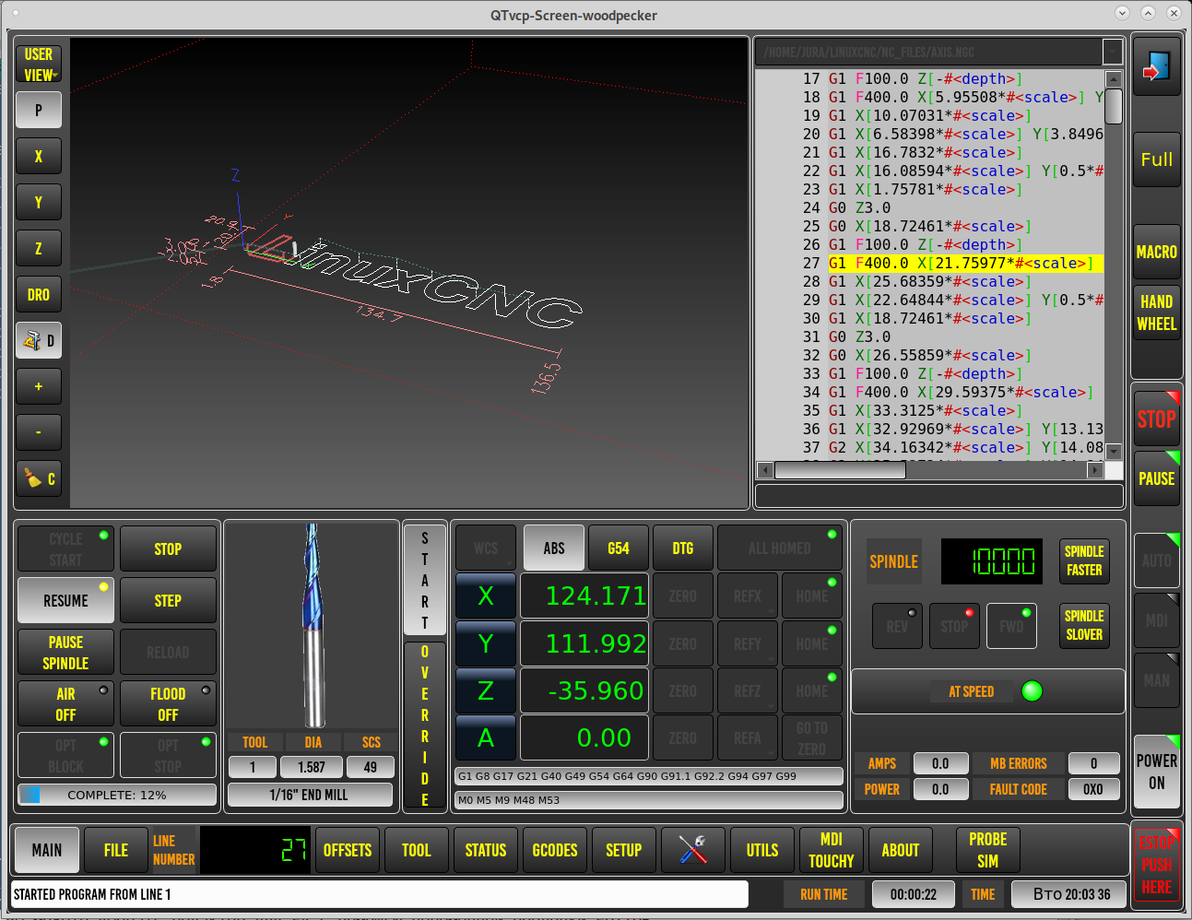Click the empty input field below the G-code

939,496
